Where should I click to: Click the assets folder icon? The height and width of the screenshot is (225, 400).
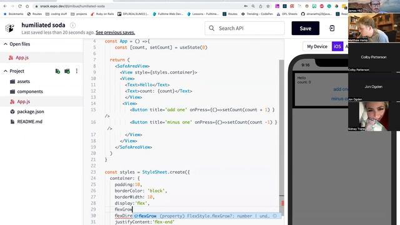(12, 81)
